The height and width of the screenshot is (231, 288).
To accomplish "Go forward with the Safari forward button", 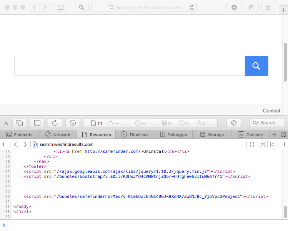I will (x=45, y=7).
